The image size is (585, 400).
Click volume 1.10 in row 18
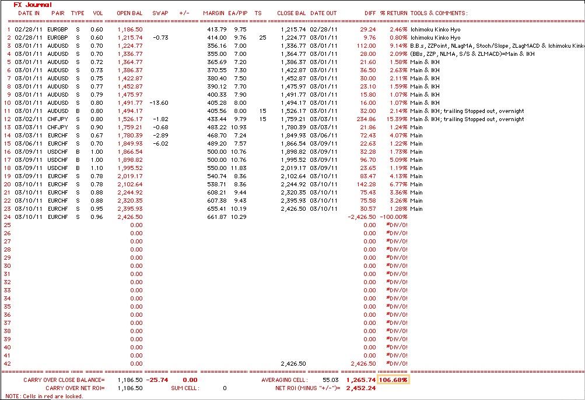coord(97,168)
